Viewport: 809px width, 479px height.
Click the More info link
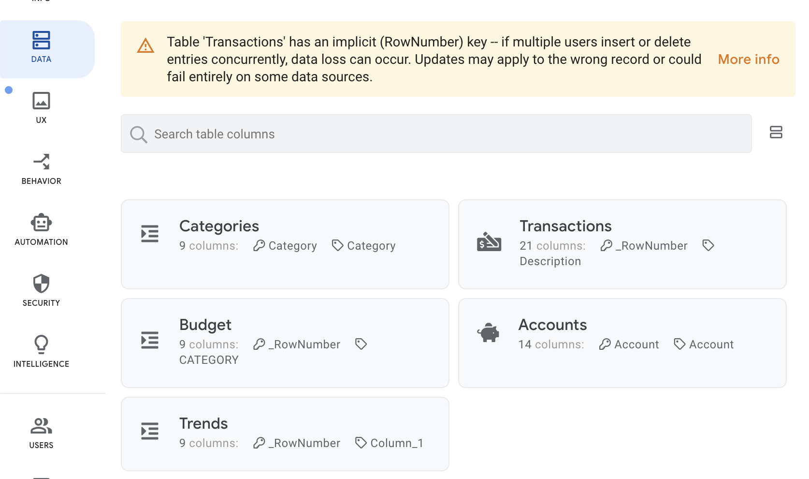coord(748,59)
